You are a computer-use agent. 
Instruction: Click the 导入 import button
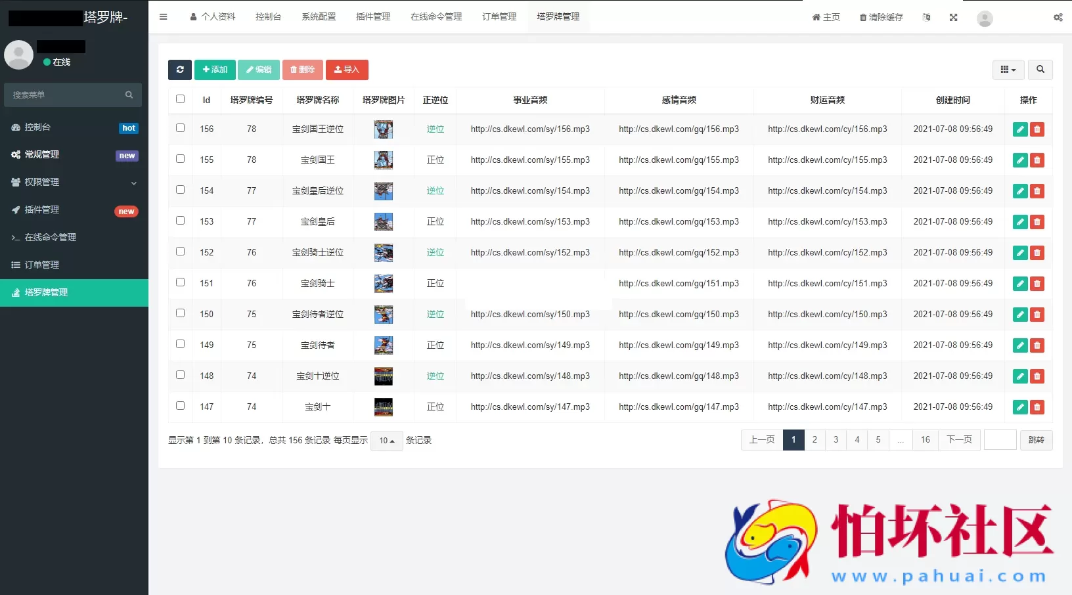(x=347, y=70)
